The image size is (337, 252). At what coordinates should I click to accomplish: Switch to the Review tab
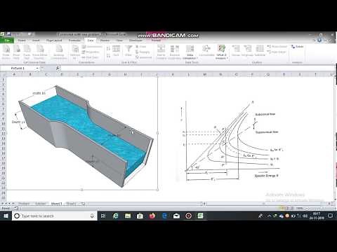(105, 41)
